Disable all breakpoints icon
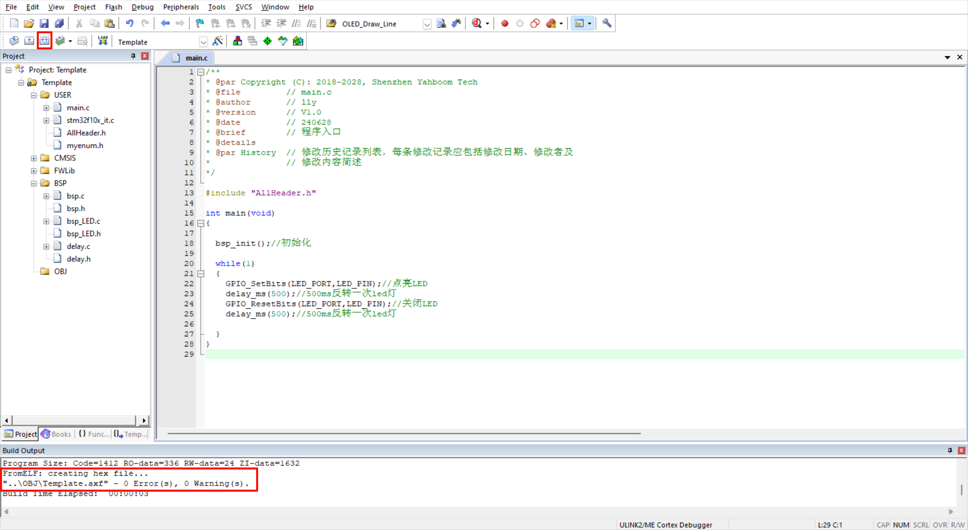This screenshot has height=530, width=968. [x=535, y=23]
